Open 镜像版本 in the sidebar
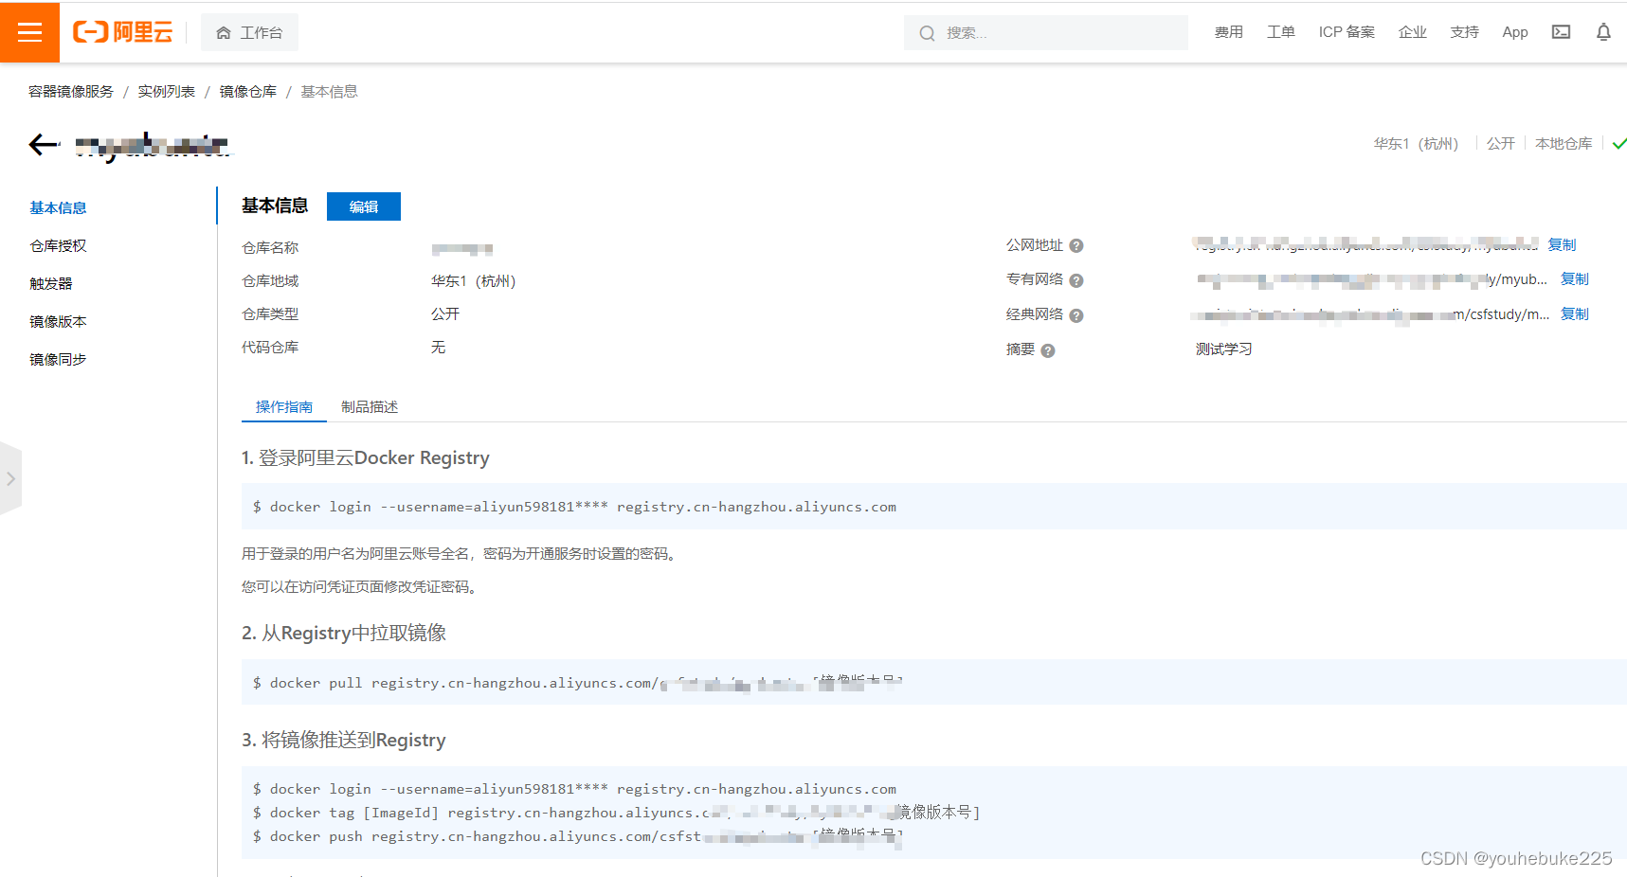This screenshot has height=877, width=1627. (x=58, y=322)
